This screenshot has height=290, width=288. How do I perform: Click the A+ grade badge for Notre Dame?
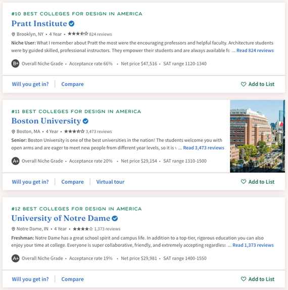[15, 258]
